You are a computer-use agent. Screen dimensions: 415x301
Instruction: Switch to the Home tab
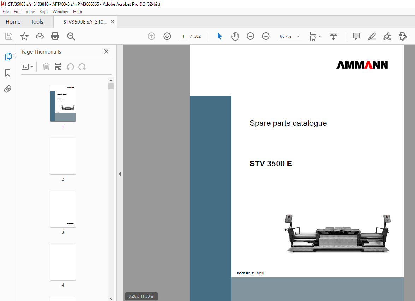(x=13, y=21)
